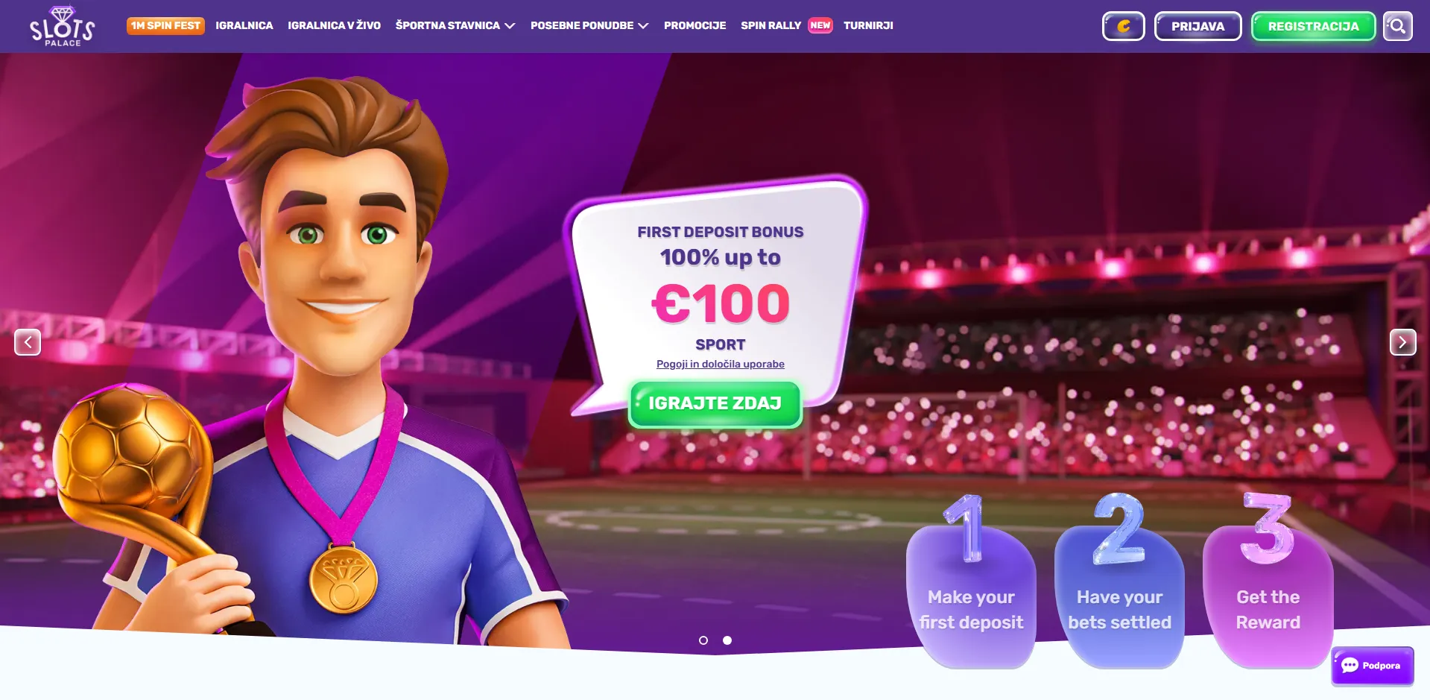Open Pogoji in določila uporabe link
This screenshot has width=1430, height=700.
[720, 364]
